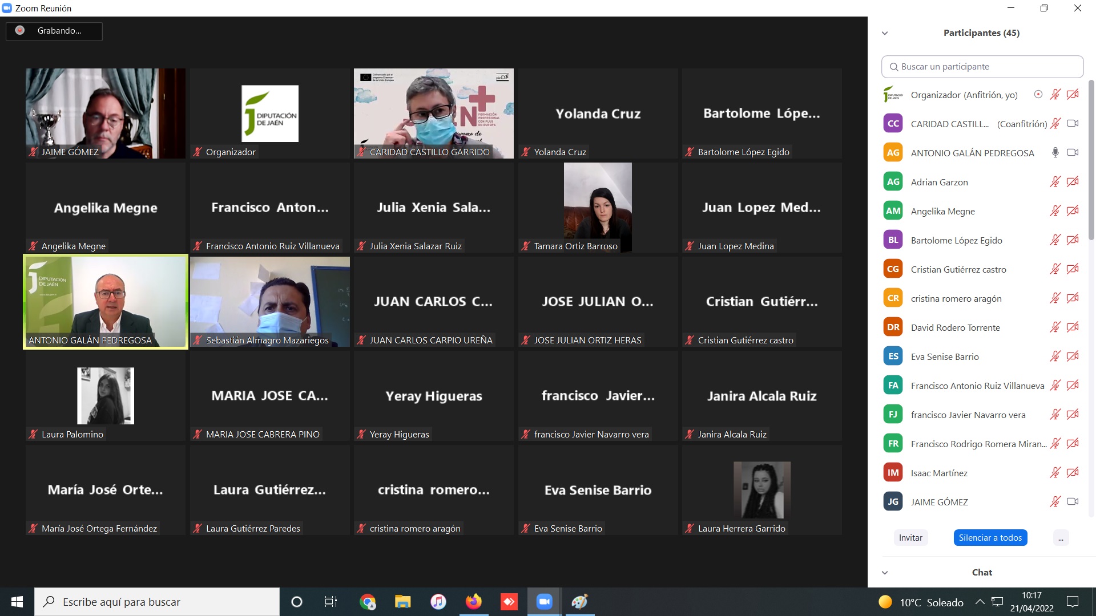Open the more options ellipsis menu
The height and width of the screenshot is (616, 1096).
[x=1061, y=538]
